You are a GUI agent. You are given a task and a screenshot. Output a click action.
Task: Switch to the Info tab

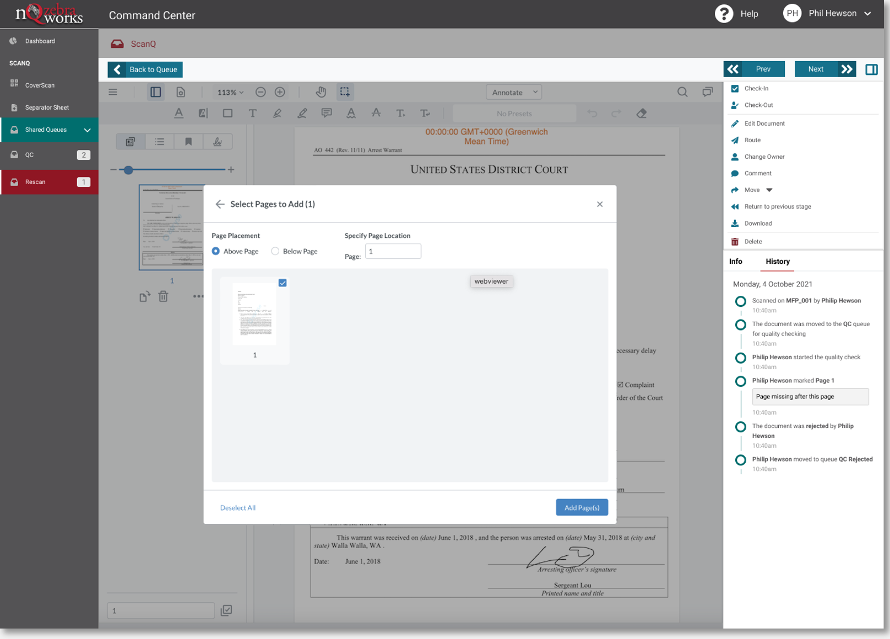click(x=735, y=262)
